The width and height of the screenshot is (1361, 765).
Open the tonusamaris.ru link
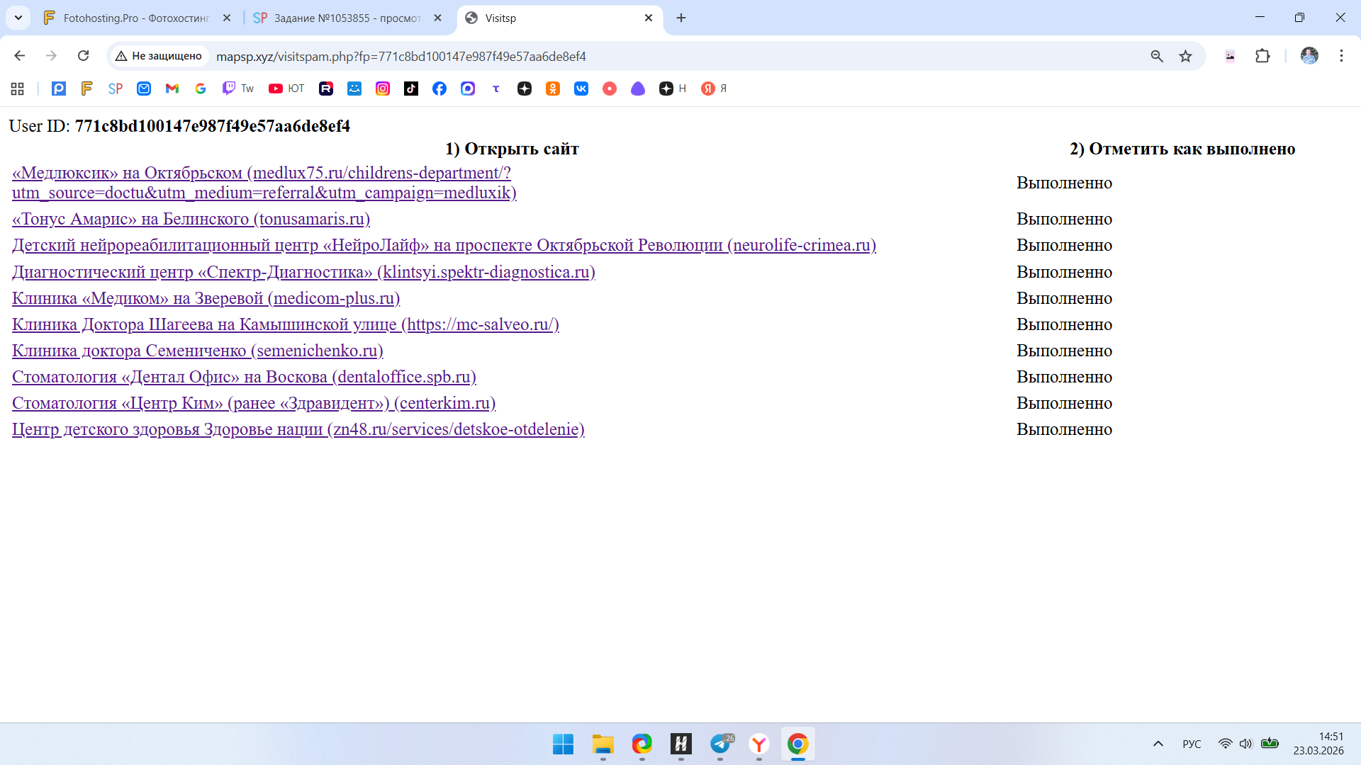click(191, 219)
